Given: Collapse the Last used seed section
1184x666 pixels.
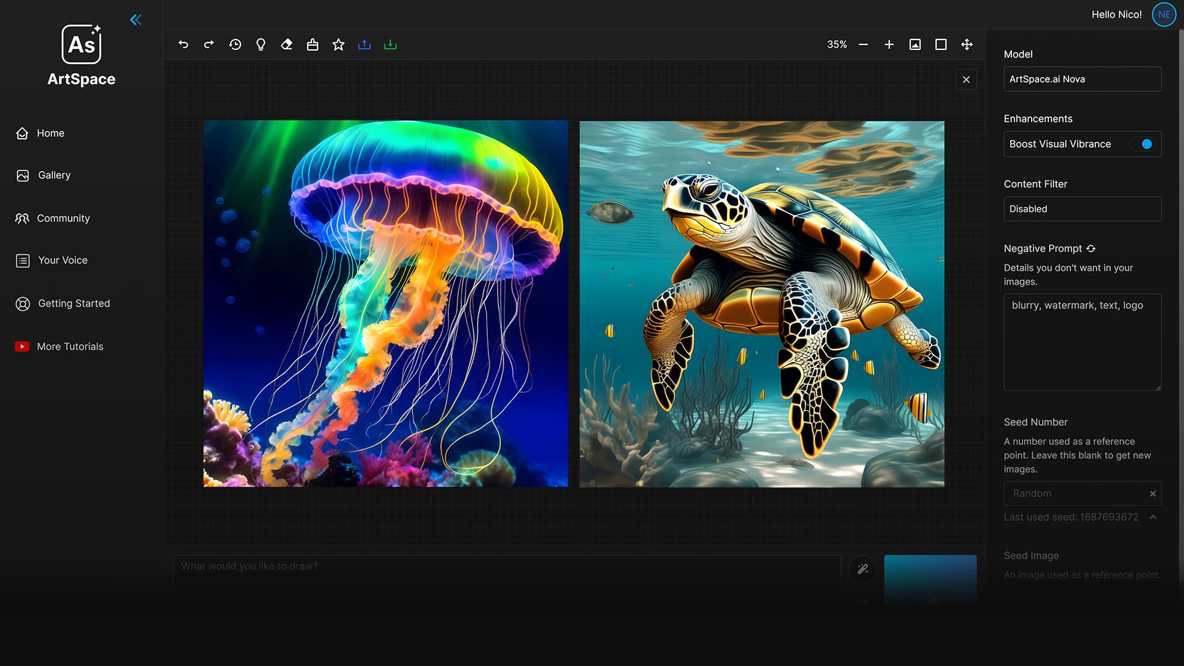Looking at the screenshot, I should (x=1153, y=517).
